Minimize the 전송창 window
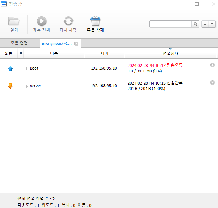This screenshot has width=218, height=208. tap(180, 4)
